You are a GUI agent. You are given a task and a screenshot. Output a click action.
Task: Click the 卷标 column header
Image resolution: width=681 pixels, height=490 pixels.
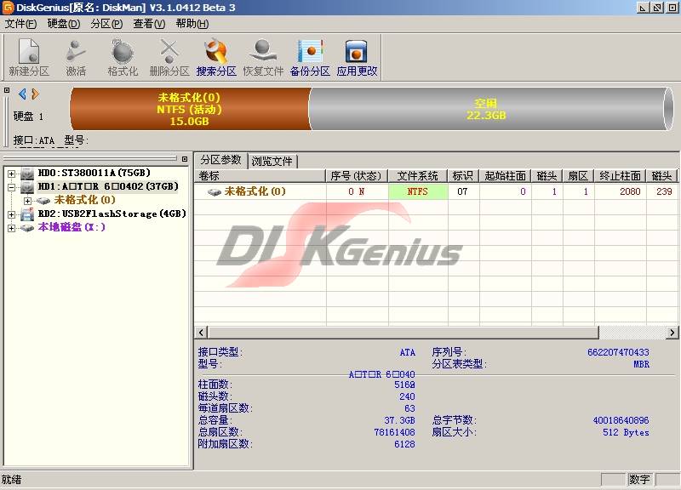260,176
